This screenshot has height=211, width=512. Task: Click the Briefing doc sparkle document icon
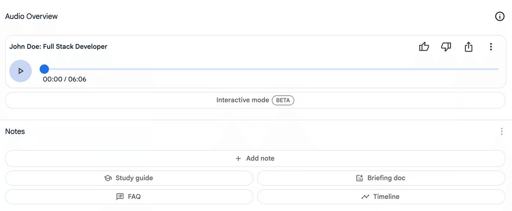tap(359, 178)
